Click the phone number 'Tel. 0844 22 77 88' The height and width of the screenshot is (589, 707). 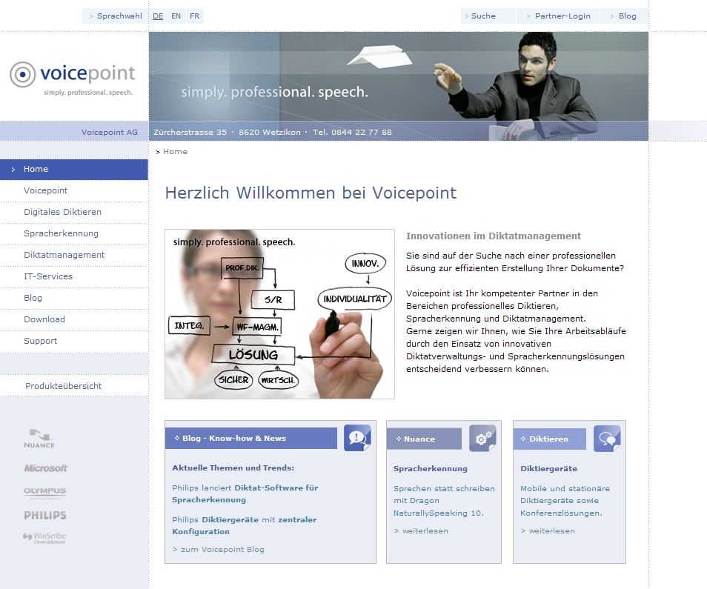pos(352,132)
